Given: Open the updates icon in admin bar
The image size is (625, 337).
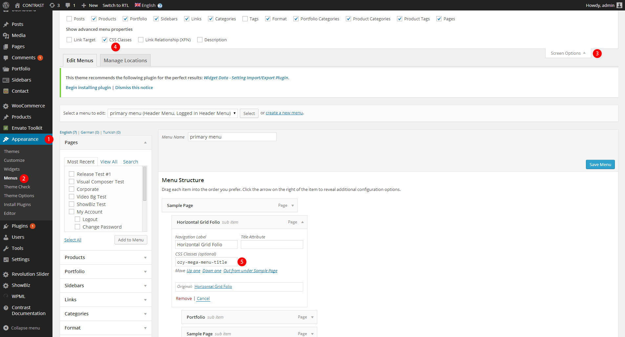Looking at the screenshot, I should point(52,5).
